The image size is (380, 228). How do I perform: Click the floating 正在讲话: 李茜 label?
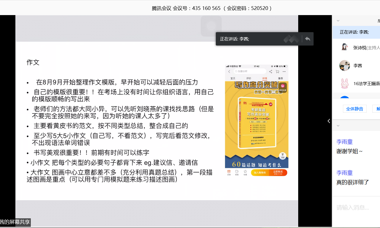point(234,39)
